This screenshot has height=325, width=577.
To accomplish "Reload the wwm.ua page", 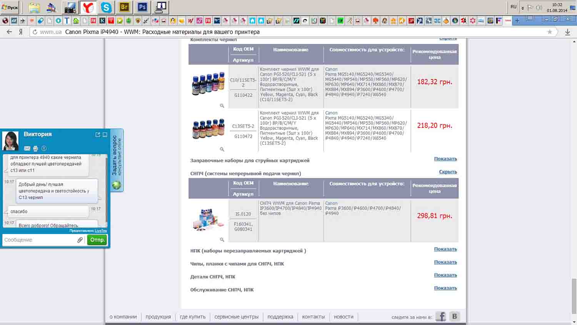I will point(35,32).
